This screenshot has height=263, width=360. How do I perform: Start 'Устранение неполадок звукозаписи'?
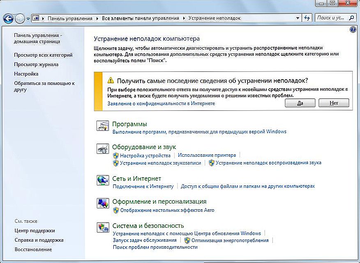[x=160, y=163]
